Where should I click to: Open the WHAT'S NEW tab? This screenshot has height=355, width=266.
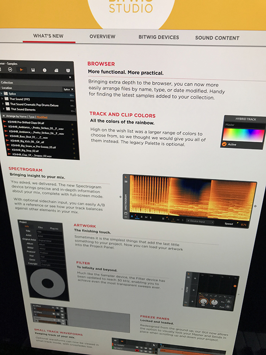[x=48, y=36]
